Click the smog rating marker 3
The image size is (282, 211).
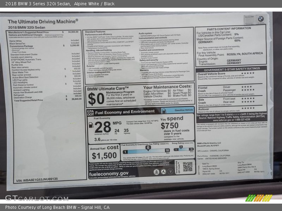tap(181, 147)
